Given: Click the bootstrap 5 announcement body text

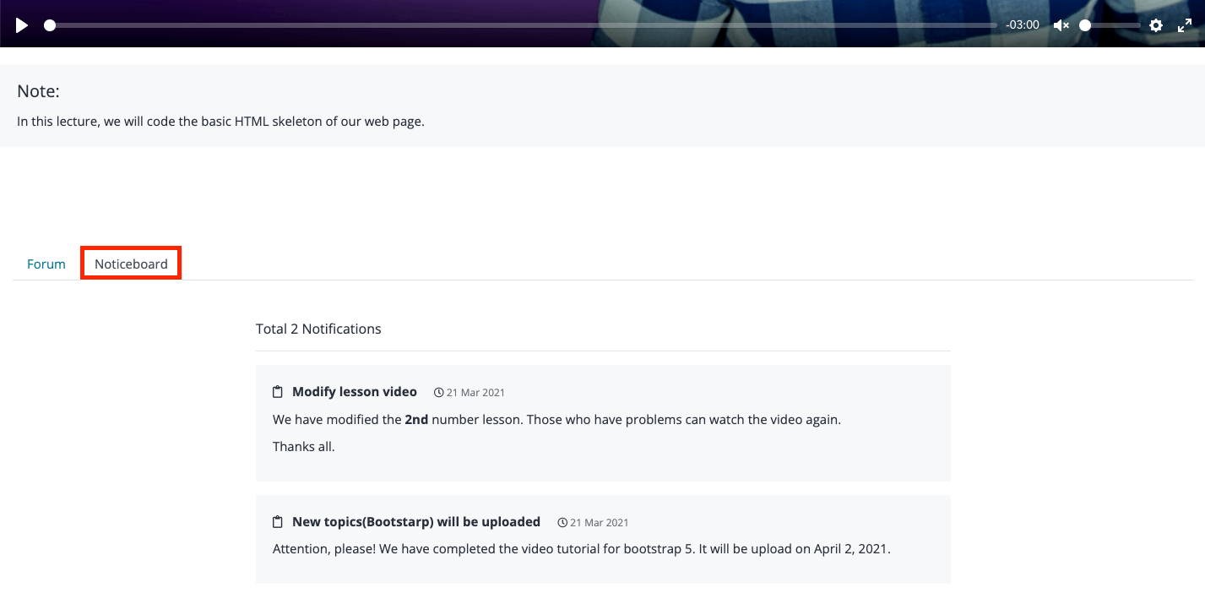Looking at the screenshot, I should tap(581, 549).
